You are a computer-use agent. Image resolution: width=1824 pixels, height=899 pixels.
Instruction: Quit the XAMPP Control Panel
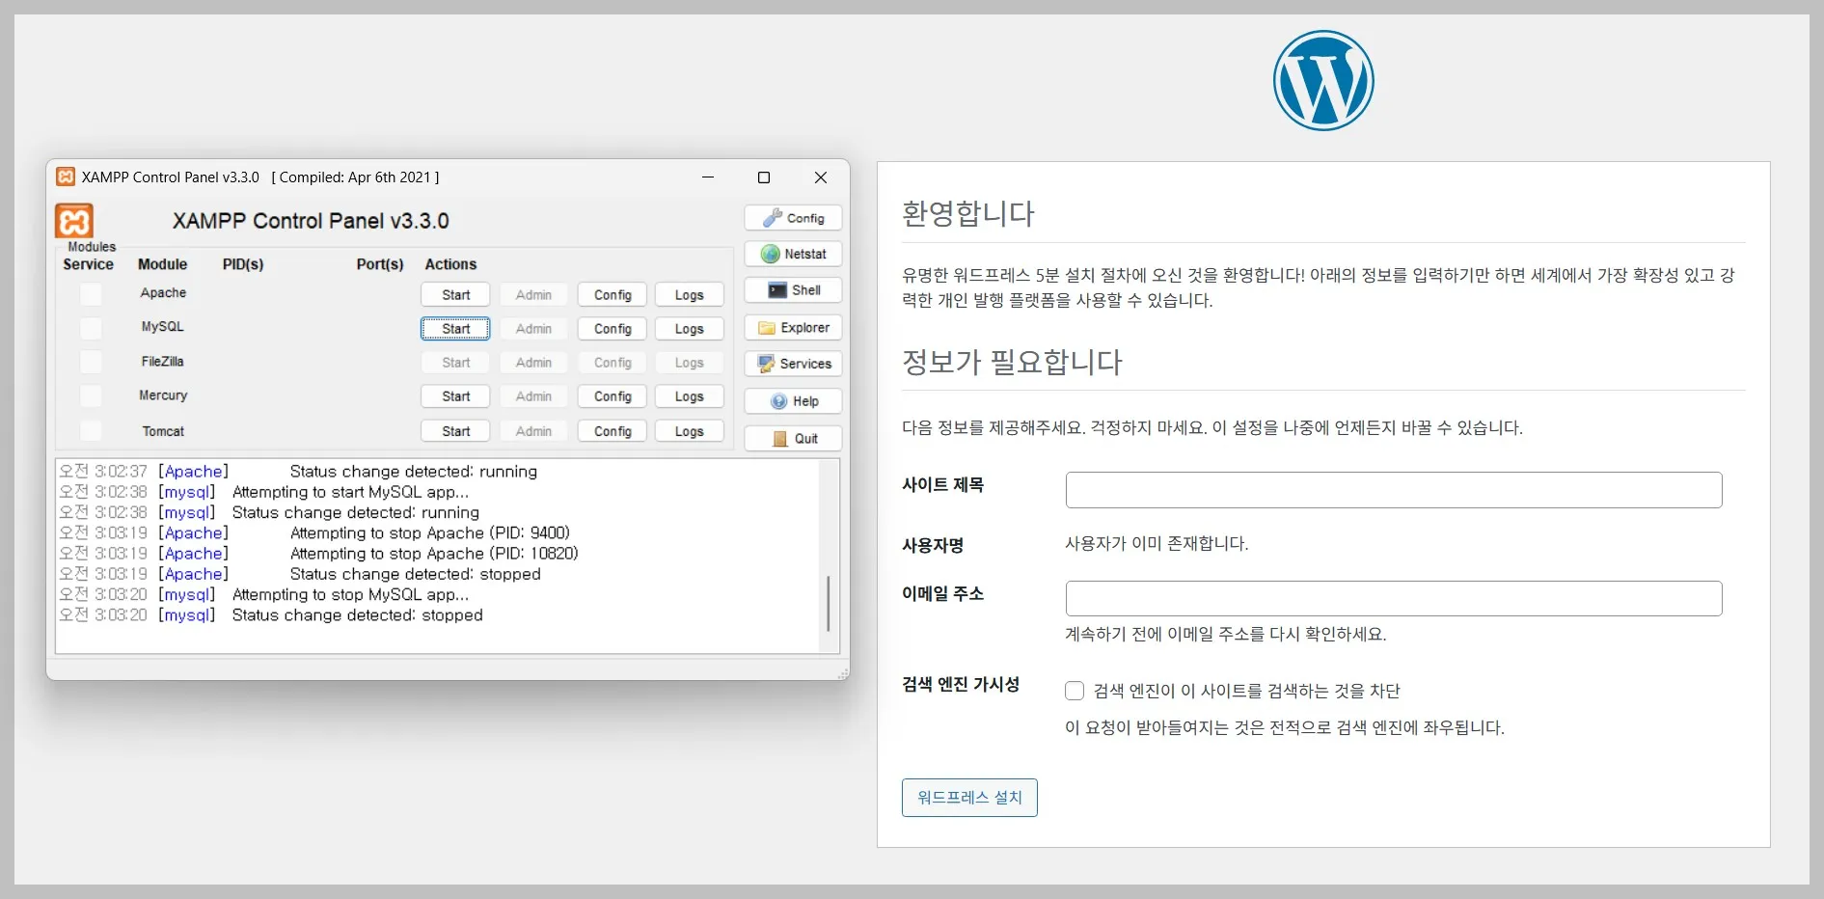click(x=793, y=438)
